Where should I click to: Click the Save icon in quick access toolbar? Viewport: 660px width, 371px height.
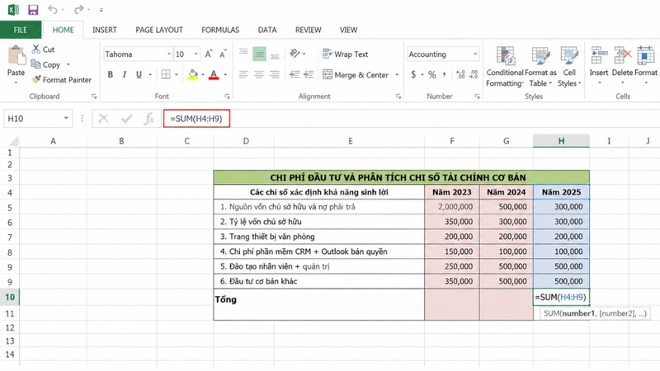(33, 10)
